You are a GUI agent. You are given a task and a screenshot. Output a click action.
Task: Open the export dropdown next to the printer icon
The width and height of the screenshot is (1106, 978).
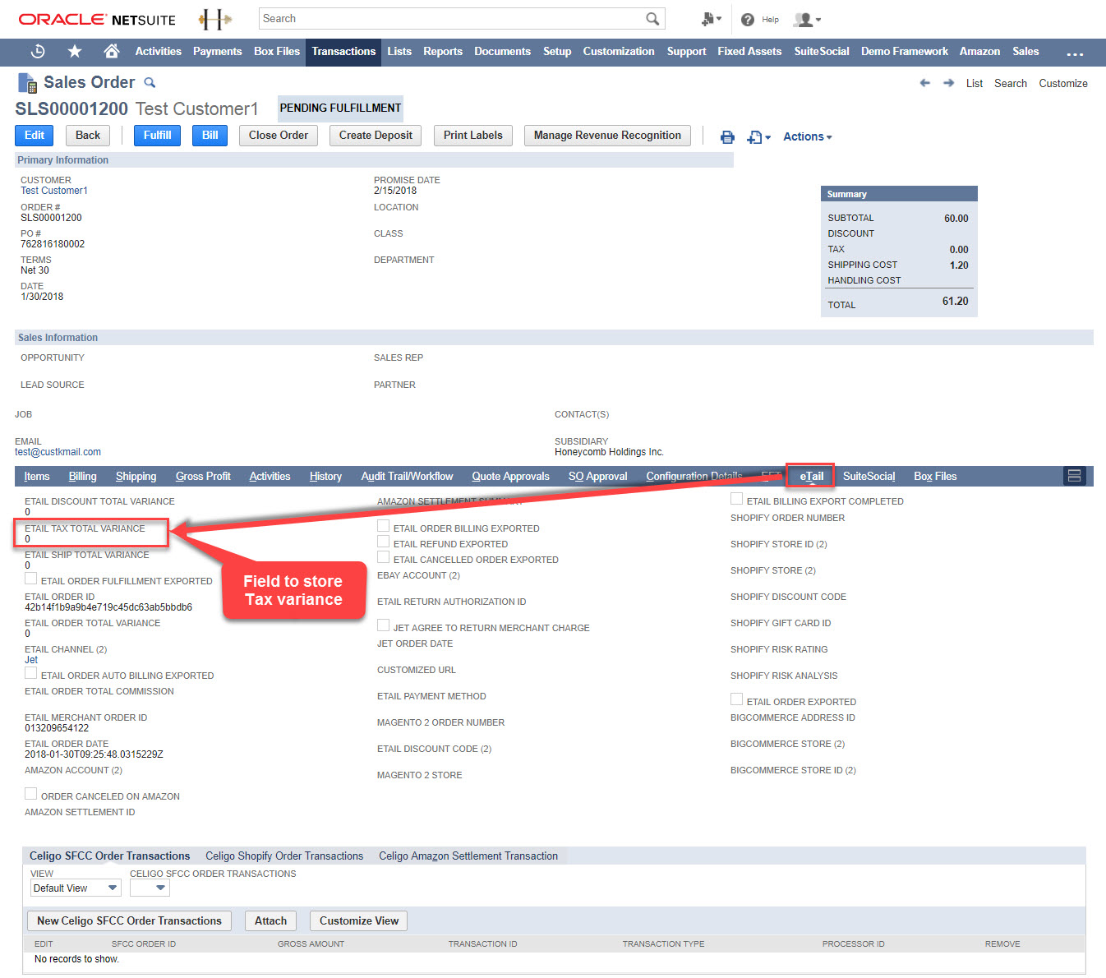pos(757,136)
